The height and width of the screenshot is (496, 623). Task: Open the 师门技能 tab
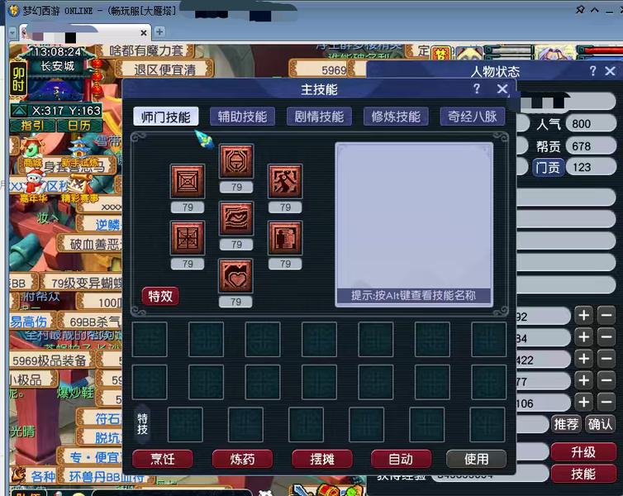[166, 117]
